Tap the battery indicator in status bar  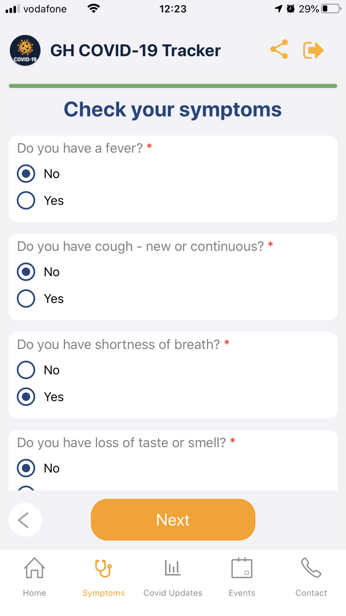click(x=330, y=9)
